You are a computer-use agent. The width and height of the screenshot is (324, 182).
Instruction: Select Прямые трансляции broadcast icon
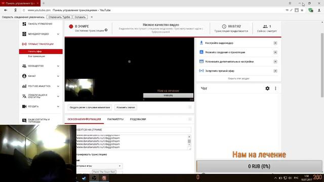(x=24, y=44)
